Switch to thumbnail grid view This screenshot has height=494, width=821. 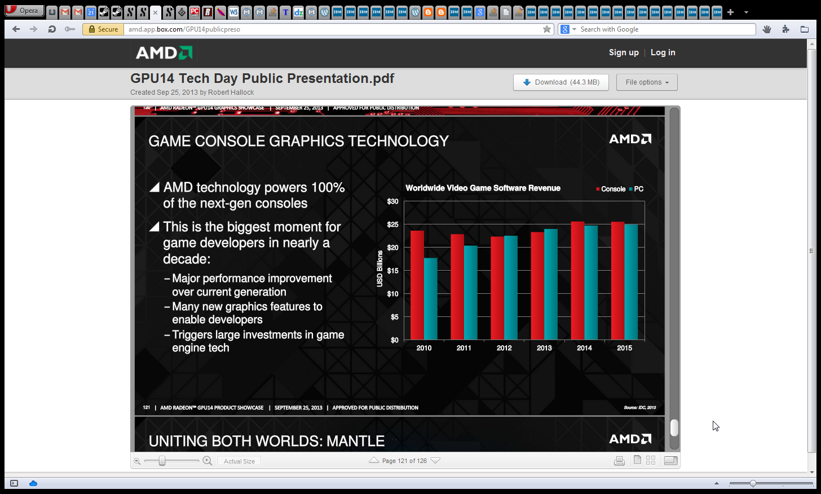pyautogui.click(x=651, y=460)
